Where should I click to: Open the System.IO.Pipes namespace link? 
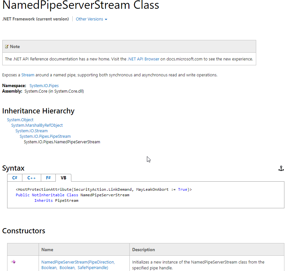[x=44, y=86]
